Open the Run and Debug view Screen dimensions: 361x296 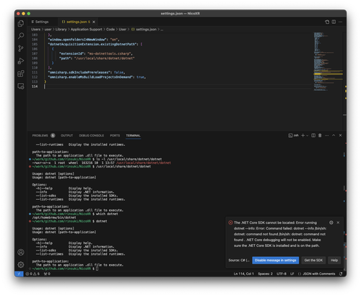point(21,61)
